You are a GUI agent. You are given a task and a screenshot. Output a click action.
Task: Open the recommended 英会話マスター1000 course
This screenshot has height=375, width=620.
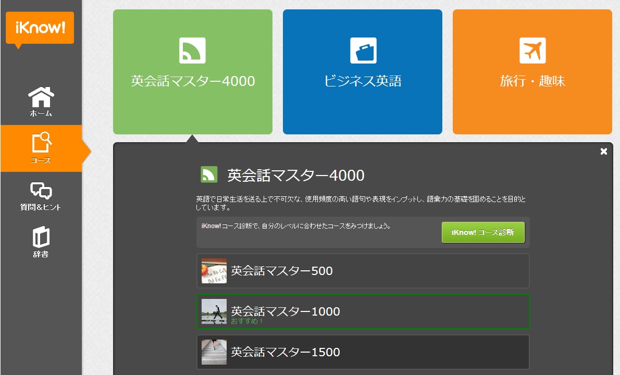tap(363, 312)
